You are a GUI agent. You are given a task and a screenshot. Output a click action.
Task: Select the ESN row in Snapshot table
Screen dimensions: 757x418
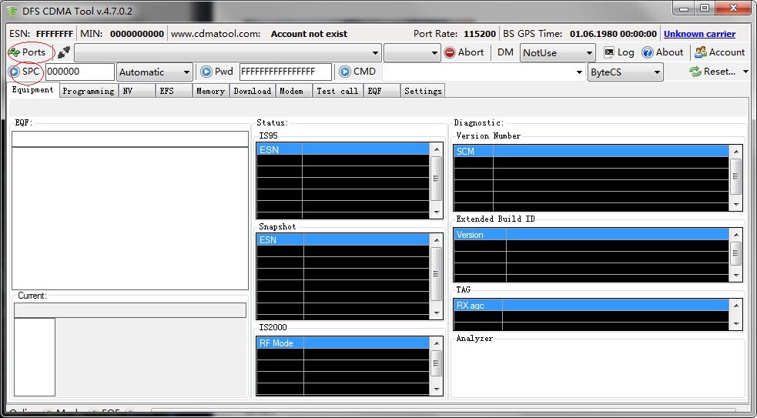point(343,240)
